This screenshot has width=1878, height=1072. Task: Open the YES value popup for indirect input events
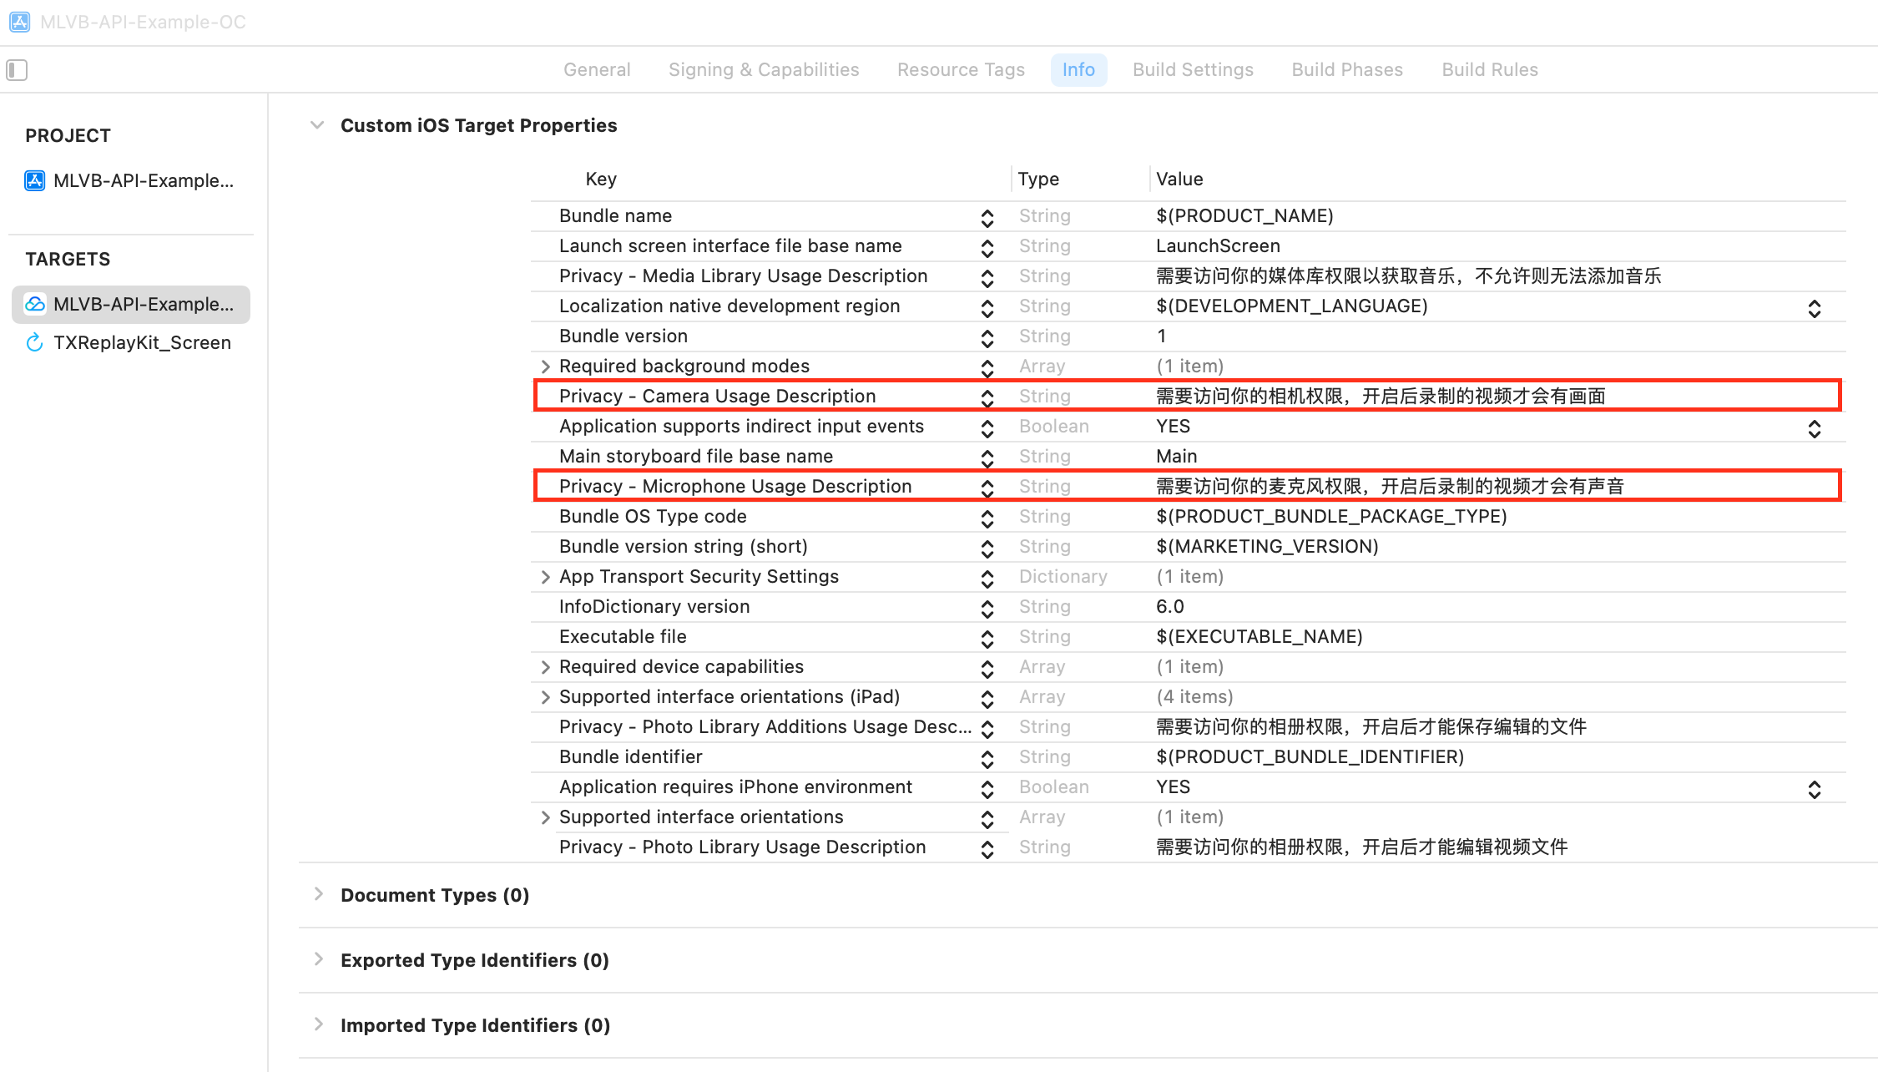point(1814,428)
